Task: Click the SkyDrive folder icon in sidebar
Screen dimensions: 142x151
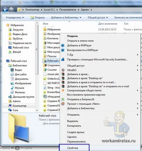Action: pos(10,38)
